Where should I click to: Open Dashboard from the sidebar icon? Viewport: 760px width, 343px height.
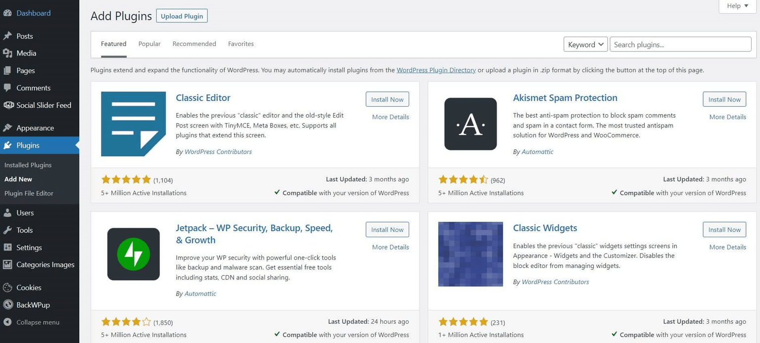pos(7,13)
